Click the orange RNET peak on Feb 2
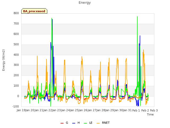The width and height of the screenshot is (170, 128). [x=143, y=50]
